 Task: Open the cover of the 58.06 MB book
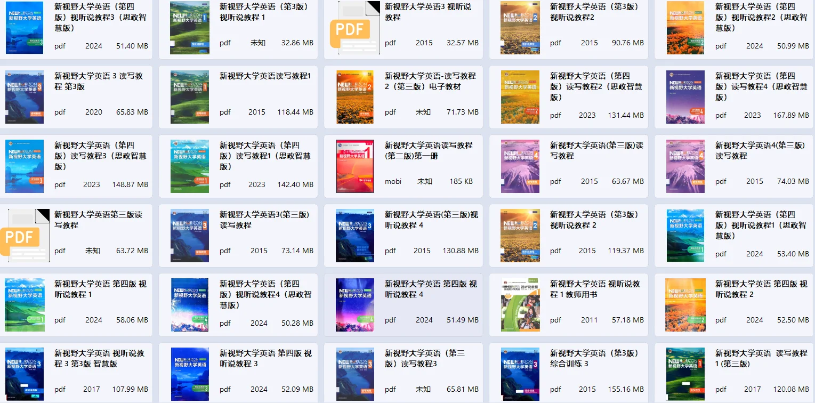point(25,305)
